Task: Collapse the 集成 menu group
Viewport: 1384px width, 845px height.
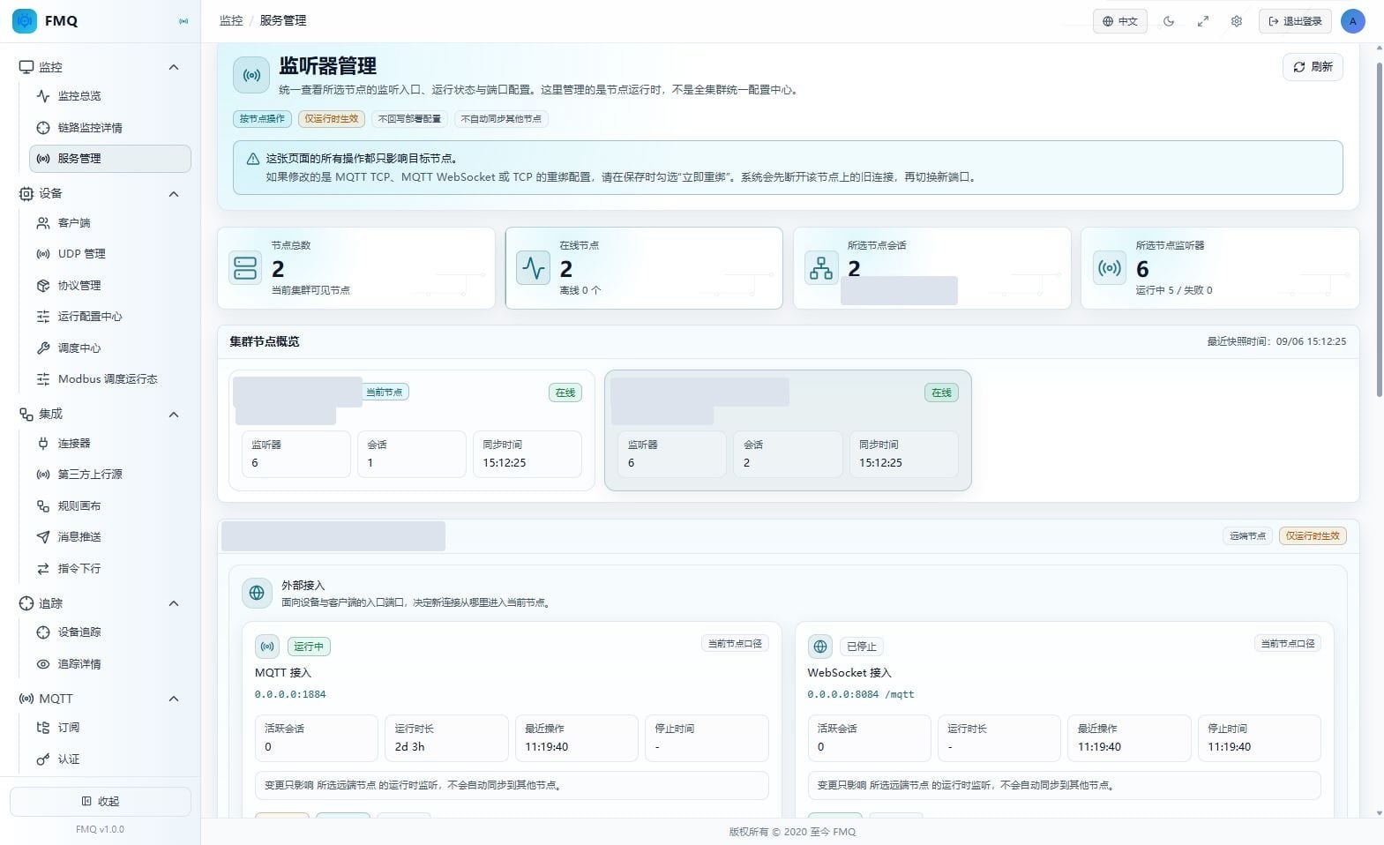Action: click(x=174, y=415)
